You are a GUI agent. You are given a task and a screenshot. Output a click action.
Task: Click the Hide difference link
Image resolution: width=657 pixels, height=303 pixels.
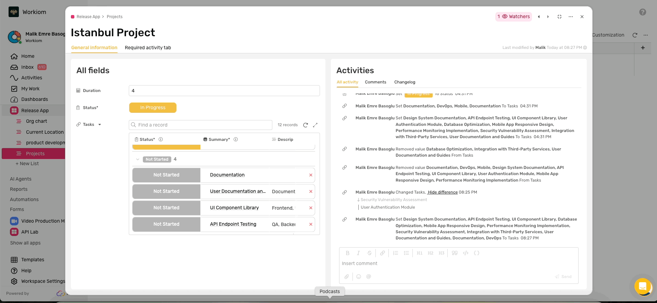tap(443, 192)
